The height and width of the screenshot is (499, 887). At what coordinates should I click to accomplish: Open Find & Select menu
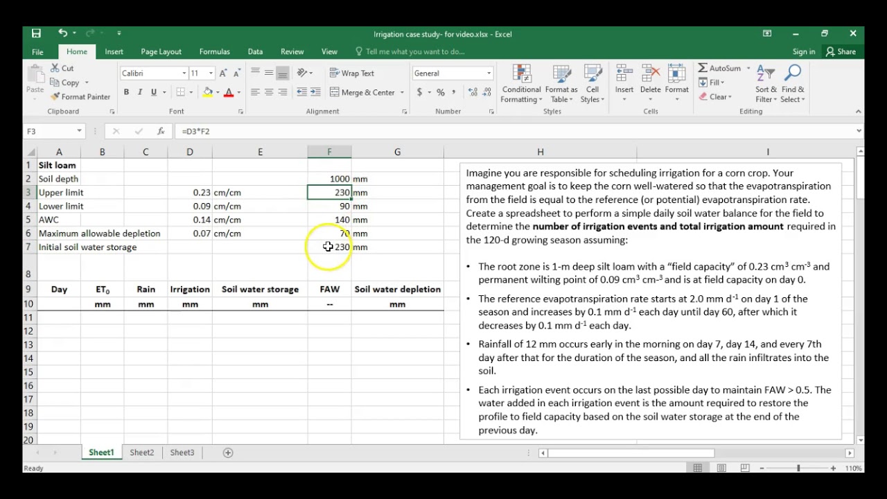(793, 84)
